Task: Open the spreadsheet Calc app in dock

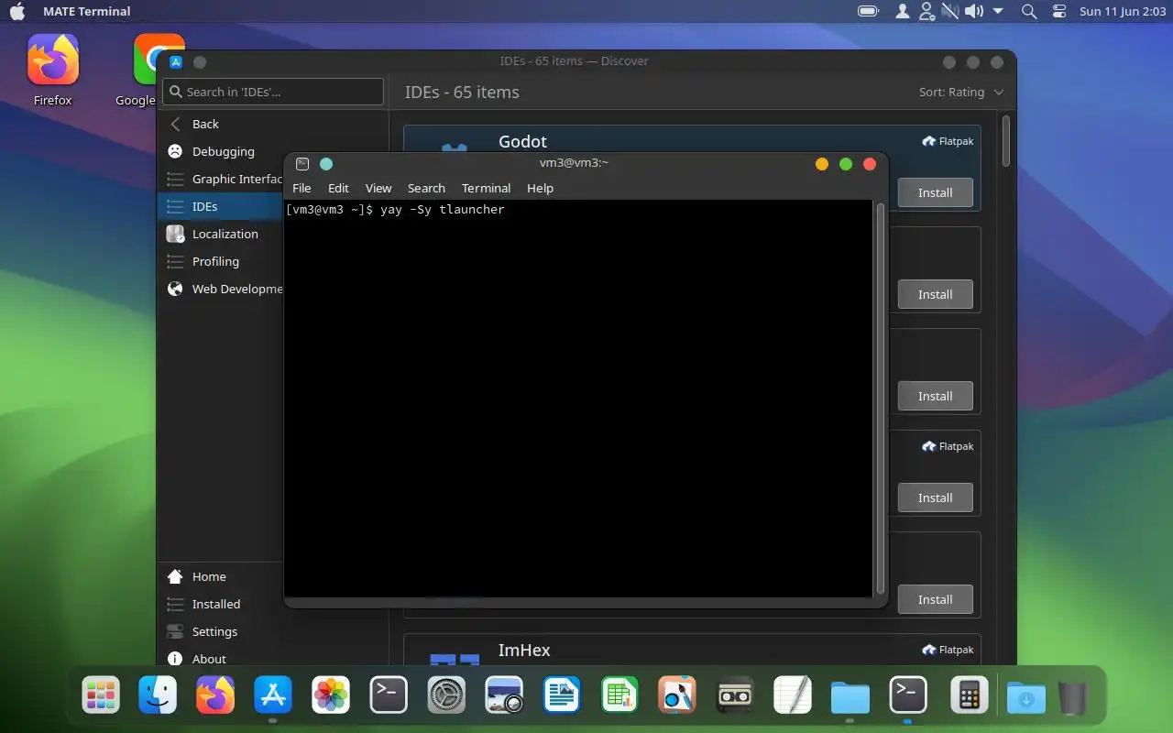Action: coord(619,695)
